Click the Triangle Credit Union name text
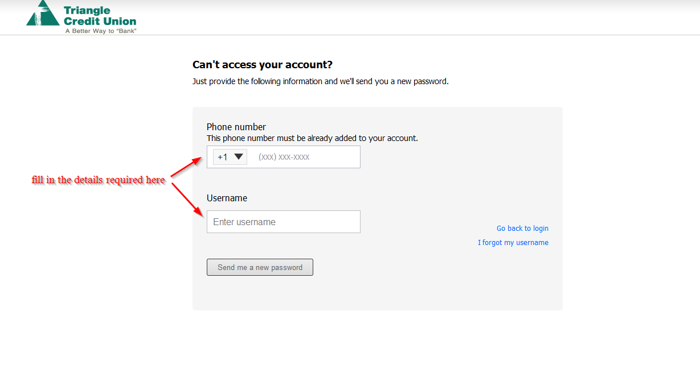Screen dimensions: 700x365 click(100, 16)
